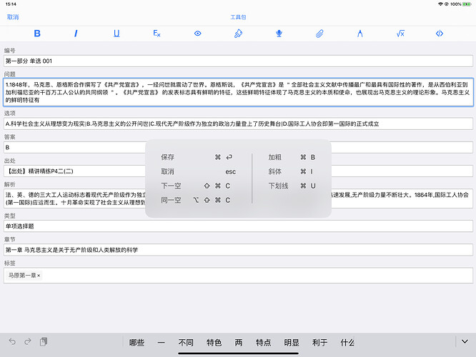
Task: Toggle bold formatting icon
Action: coord(37,34)
